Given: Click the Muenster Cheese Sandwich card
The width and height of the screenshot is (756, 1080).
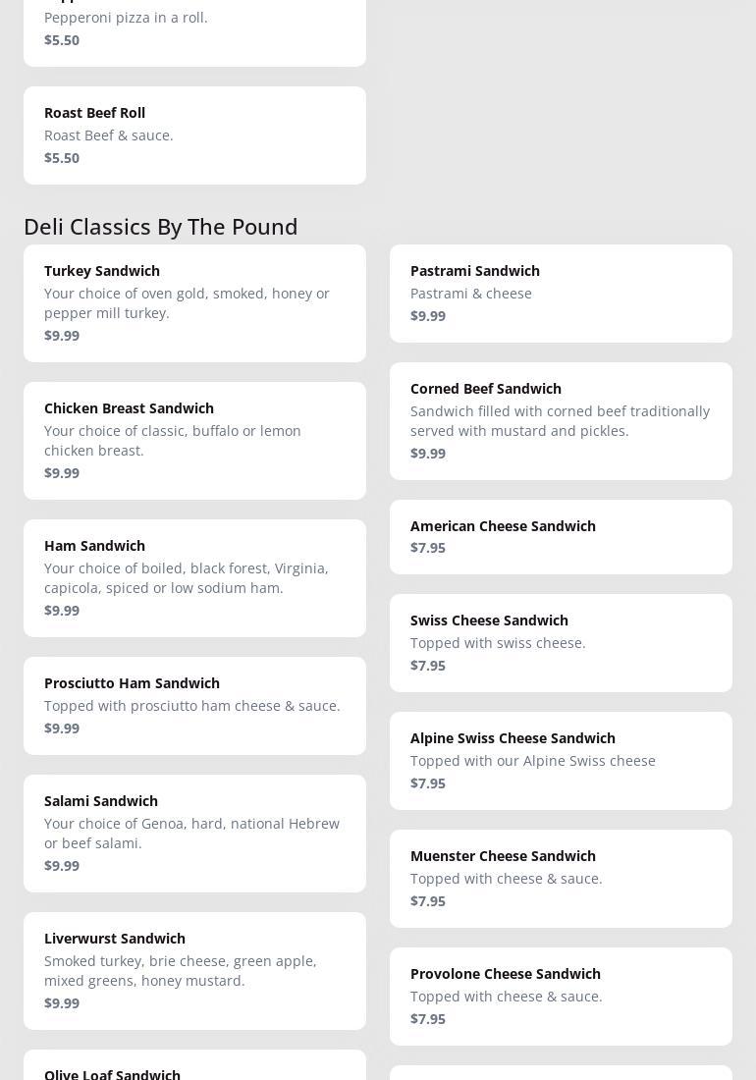Looking at the screenshot, I should [x=561, y=878].
